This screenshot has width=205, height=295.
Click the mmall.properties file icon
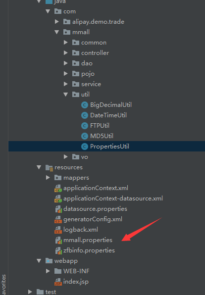(x=58, y=240)
